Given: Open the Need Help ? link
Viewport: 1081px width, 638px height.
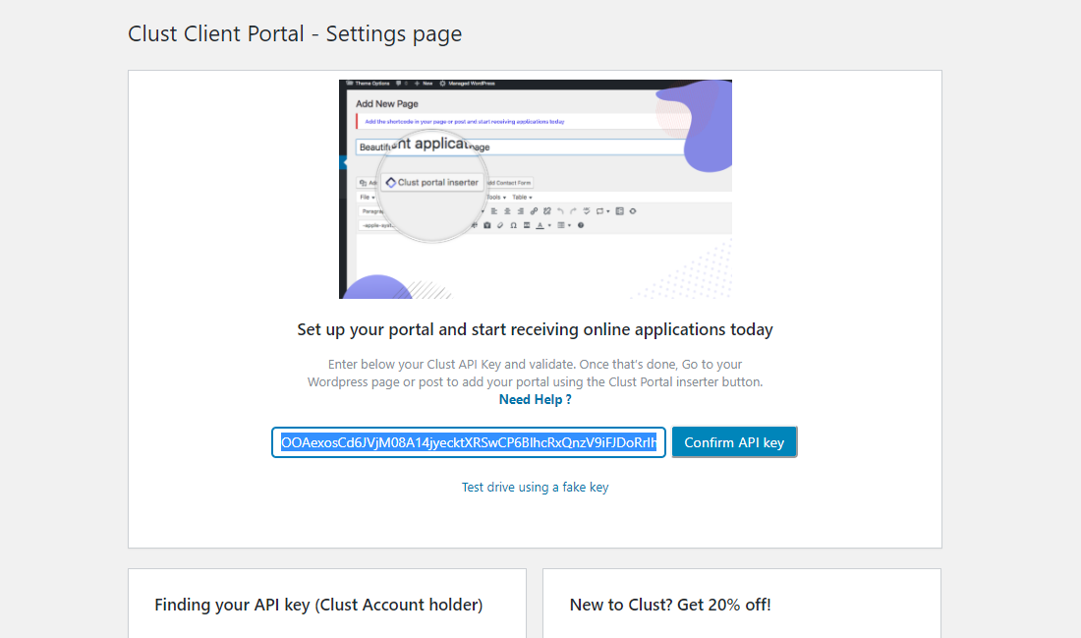Looking at the screenshot, I should click(x=535, y=400).
